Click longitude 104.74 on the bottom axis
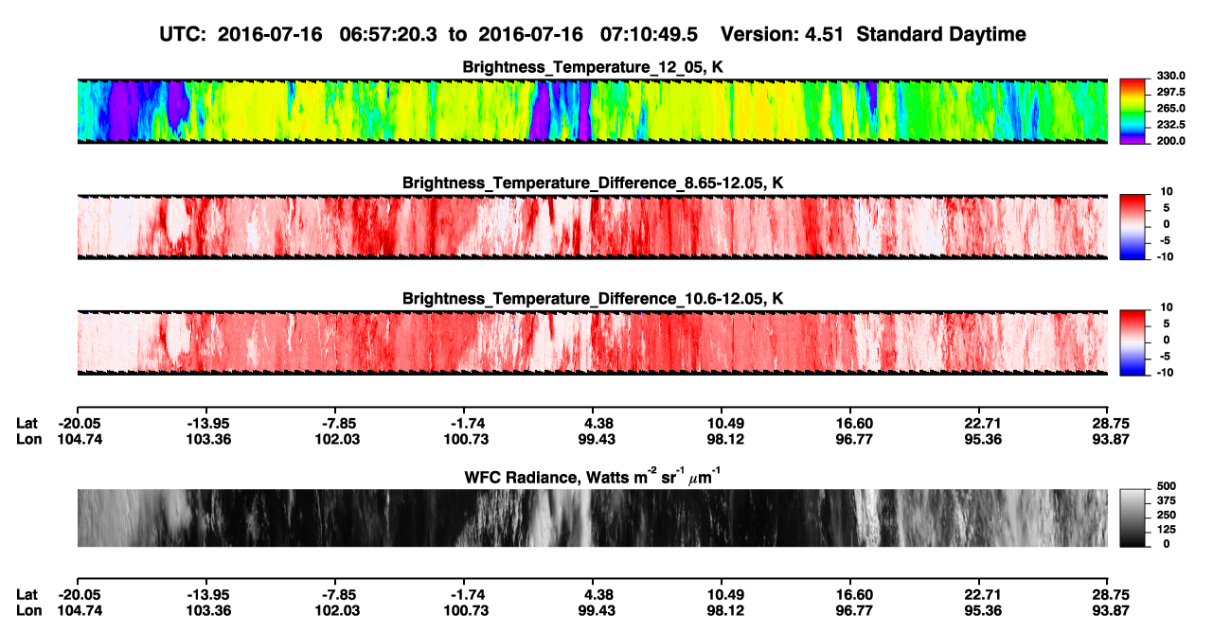This screenshot has width=1231, height=631. 78,610
